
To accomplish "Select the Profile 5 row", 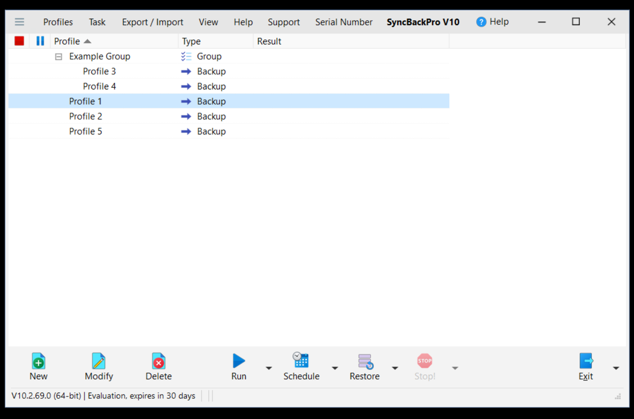I will click(229, 131).
